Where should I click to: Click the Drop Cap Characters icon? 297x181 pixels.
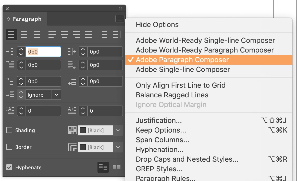coord(72,111)
